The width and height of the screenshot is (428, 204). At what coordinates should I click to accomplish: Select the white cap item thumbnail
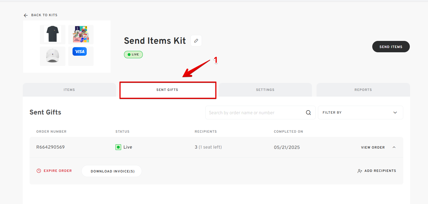(x=53, y=56)
